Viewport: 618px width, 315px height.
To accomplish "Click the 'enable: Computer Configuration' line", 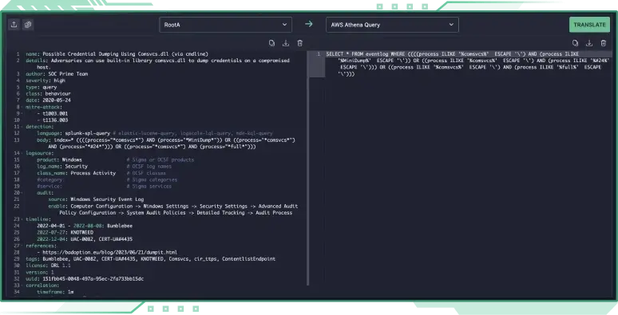I will click(173, 210).
